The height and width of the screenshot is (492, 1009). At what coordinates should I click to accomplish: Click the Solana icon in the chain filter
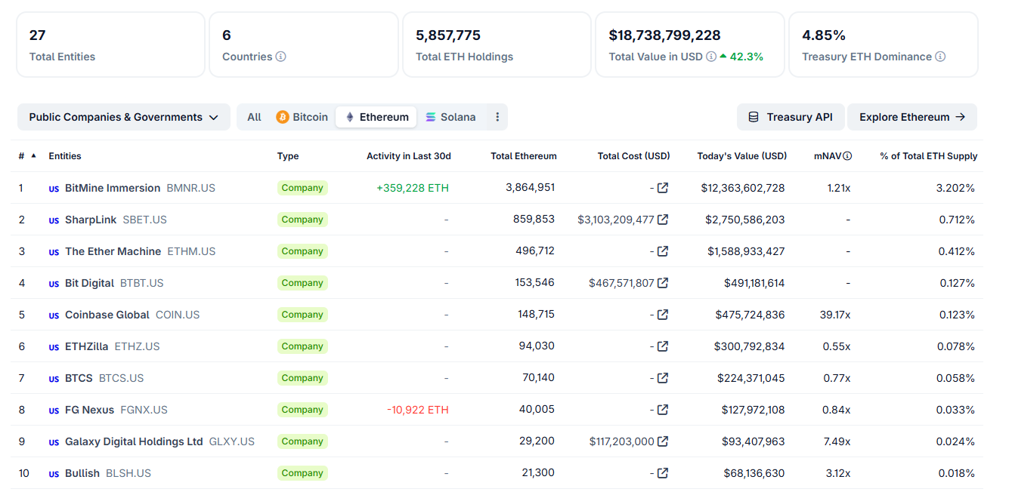[x=431, y=117]
